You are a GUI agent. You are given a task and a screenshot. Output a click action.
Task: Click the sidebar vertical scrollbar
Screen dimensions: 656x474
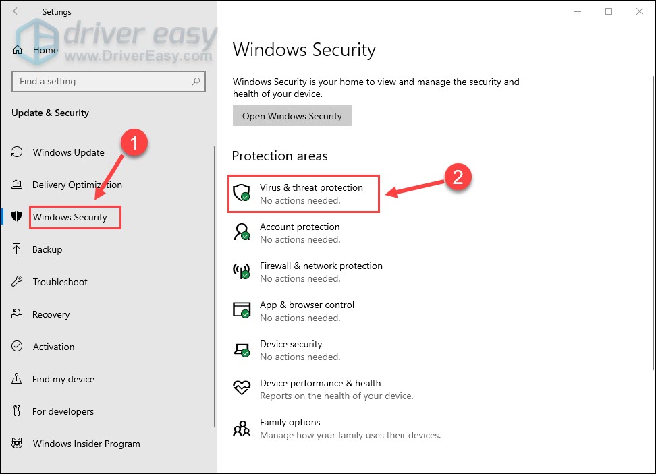pyautogui.click(x=215, y=287)
